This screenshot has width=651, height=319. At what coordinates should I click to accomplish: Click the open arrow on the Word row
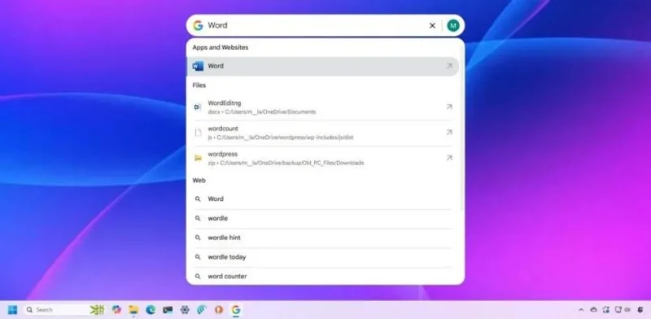[x=449, y=66]
